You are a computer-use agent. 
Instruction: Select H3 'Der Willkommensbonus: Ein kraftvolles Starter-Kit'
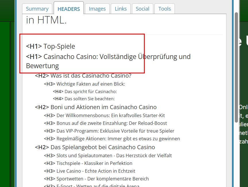point(104,115)
